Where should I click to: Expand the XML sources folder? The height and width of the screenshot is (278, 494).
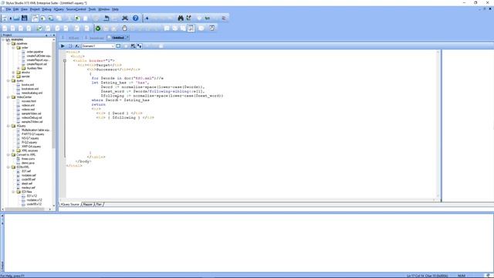click(x=14, y=151)
